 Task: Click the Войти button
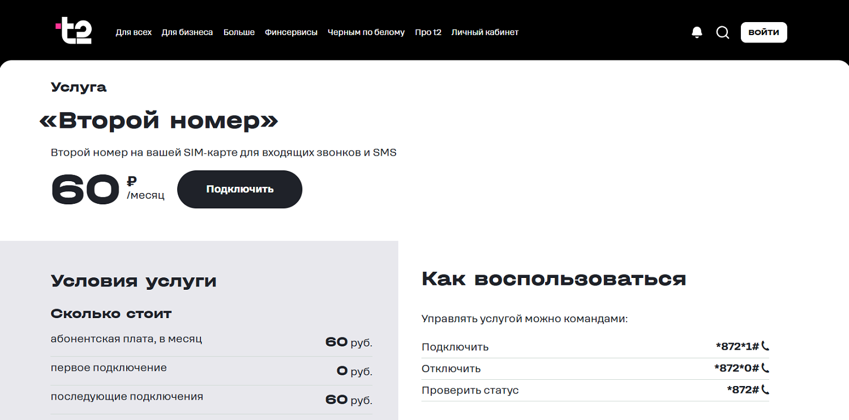(764, 32)
